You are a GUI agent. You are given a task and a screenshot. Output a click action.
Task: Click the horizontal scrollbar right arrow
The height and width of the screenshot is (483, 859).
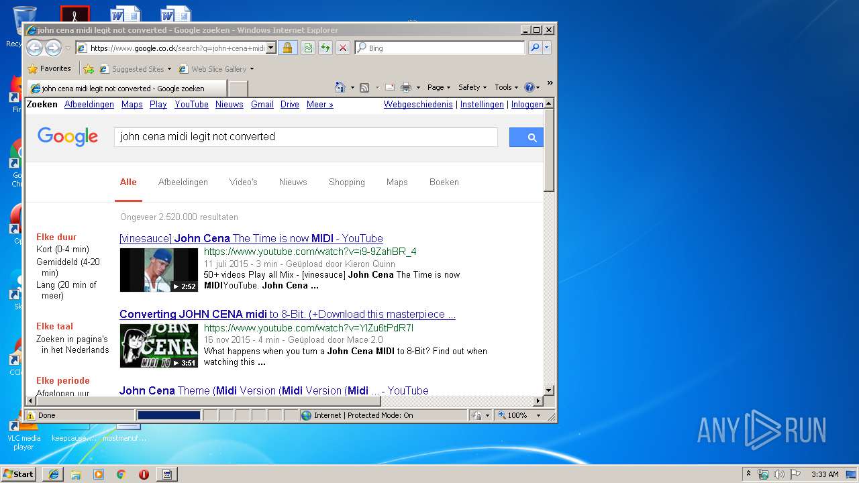pos(538,401)
